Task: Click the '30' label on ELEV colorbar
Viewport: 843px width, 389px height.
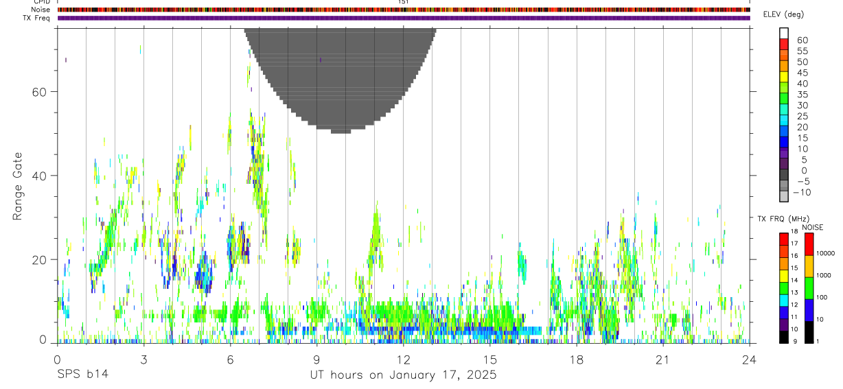Action: tap(802, 105)
